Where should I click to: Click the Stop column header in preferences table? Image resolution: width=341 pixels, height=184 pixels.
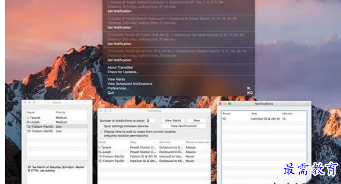[133, 142]
